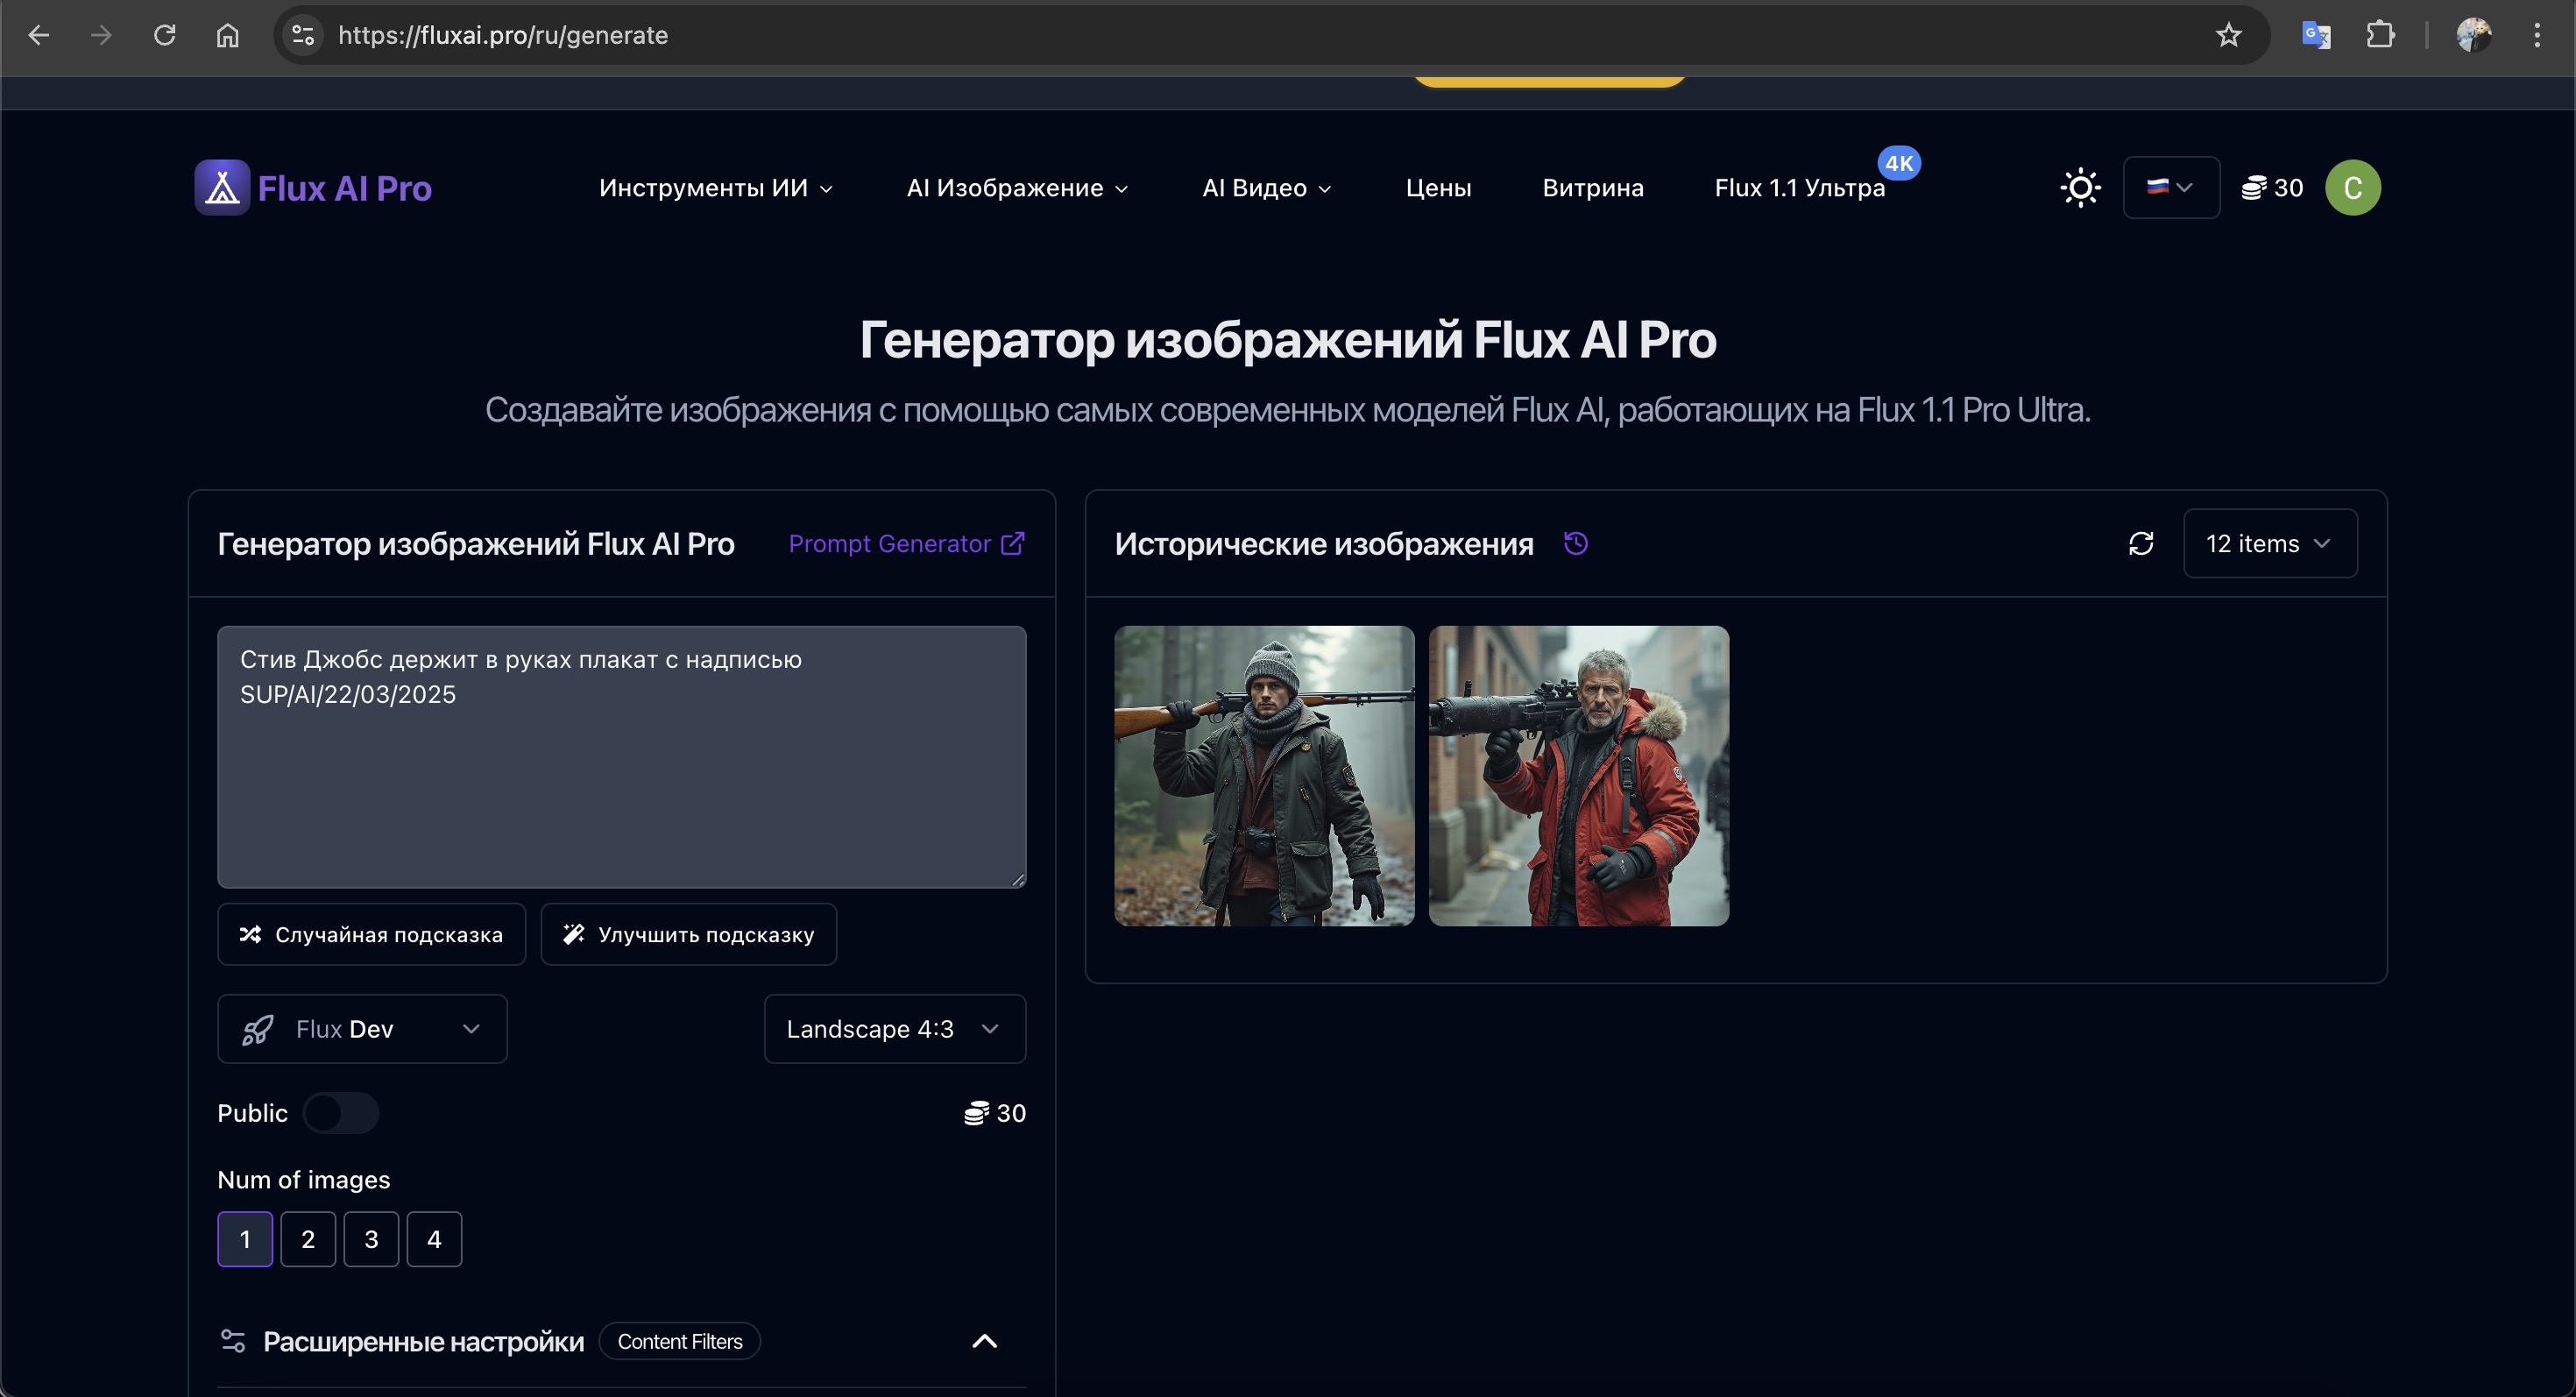Viewport: 2576px width, 1397px height.
Task: Select 2 images count
Action: pyautogui.click(x=308, y=1239)
